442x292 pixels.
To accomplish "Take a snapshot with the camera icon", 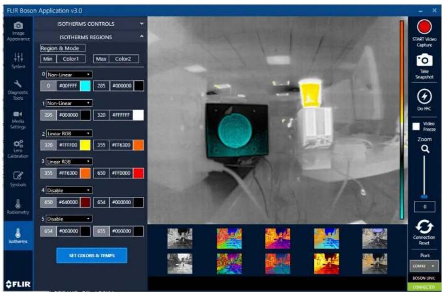I will (424, 60).
